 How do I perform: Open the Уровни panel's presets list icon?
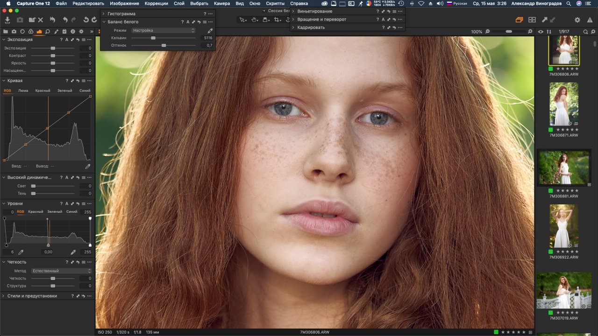click(x=84, y=203)
